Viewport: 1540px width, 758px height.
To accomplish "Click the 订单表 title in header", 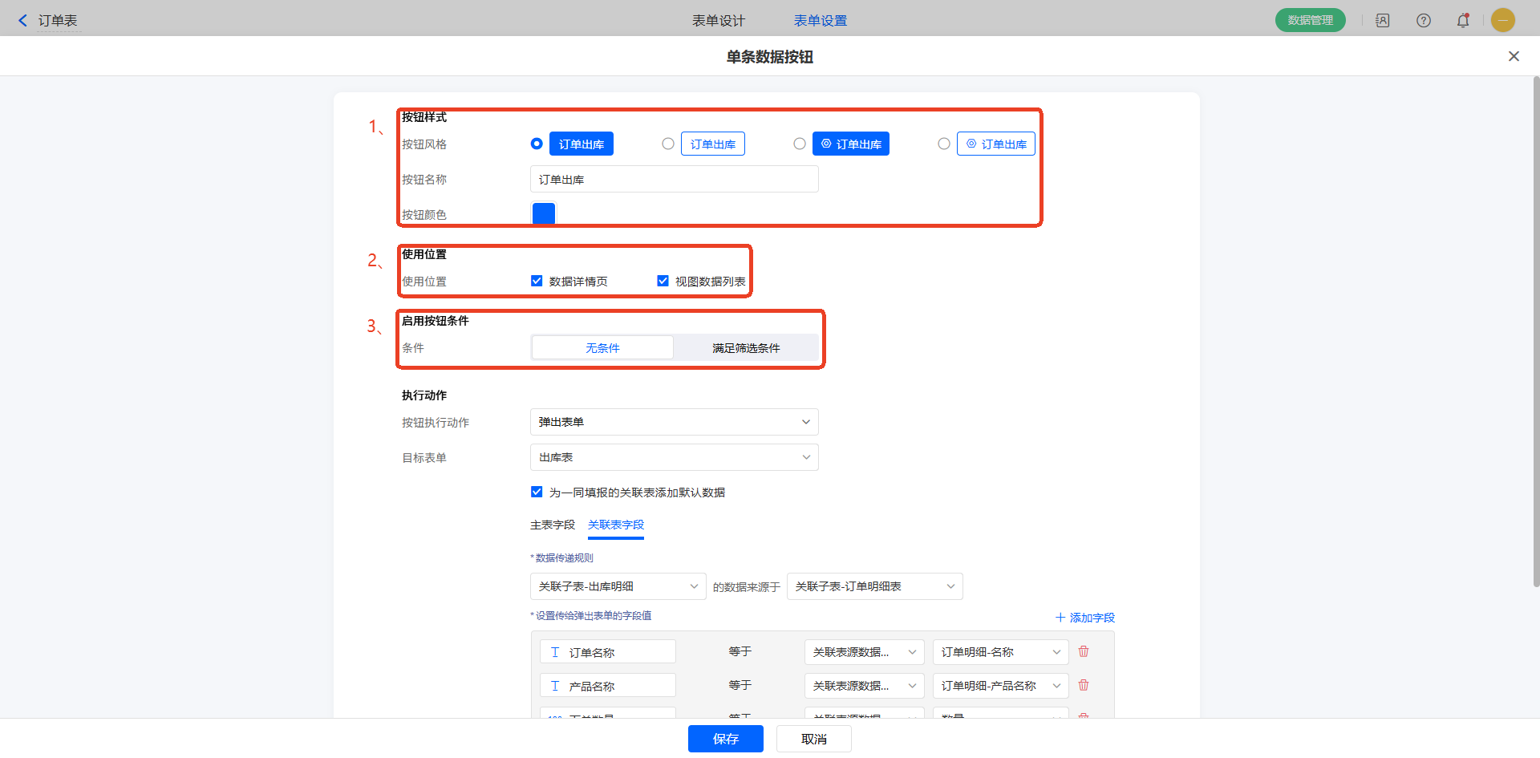I will tap(58, 21).
